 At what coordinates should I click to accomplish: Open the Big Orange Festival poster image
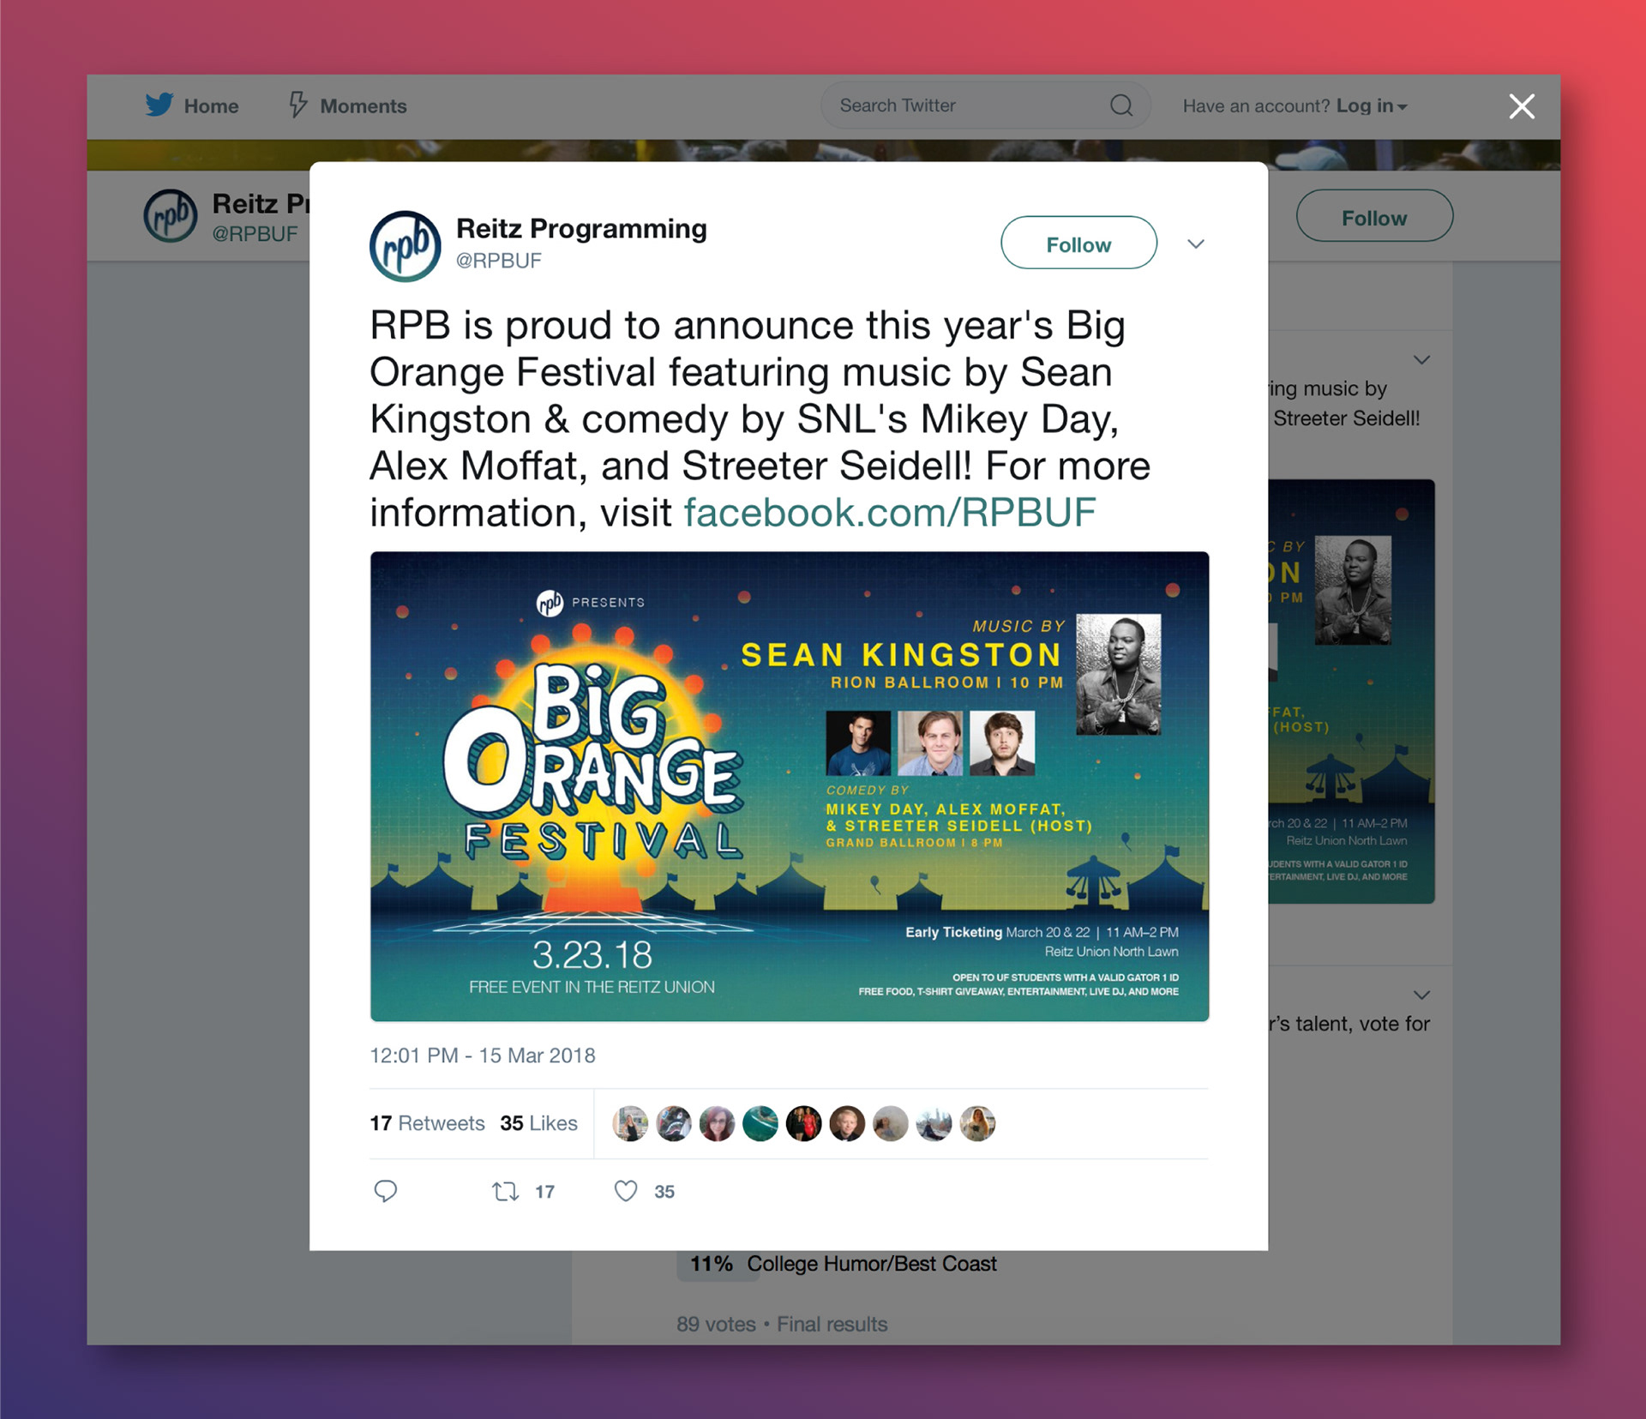(790, 786)
